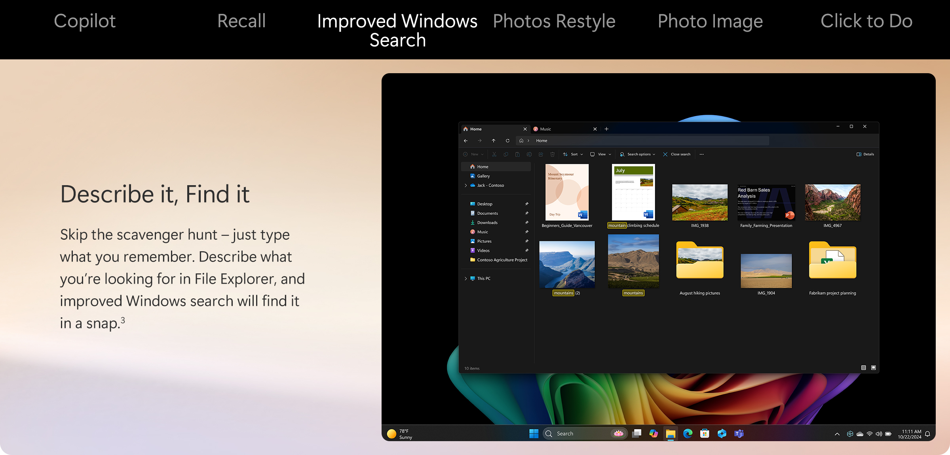The width and height of the screenshot is (950, 455).
Task: Open the Windows Start menu
Action: point(534,434)
